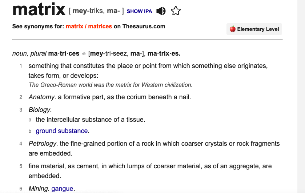Click the Greco-Roman example sentence

[x=111, y=85]
